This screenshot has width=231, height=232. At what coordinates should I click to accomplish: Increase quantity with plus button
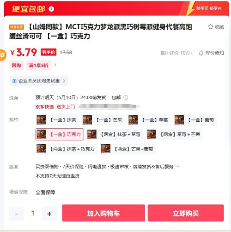49,213
